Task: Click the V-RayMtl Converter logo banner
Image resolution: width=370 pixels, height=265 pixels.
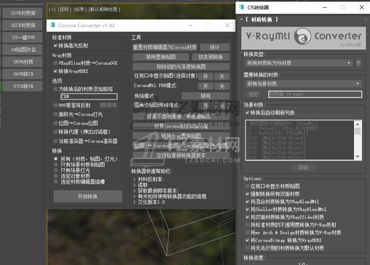Action: click(x=303, y=38)
